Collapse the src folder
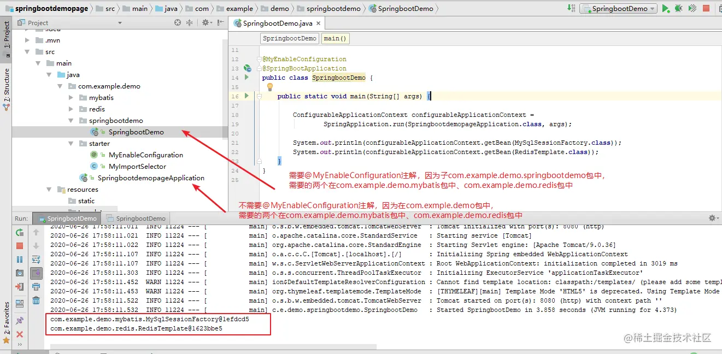Image resolution: width=722 pixels, height=354 pixels. [x=27, y=52]
